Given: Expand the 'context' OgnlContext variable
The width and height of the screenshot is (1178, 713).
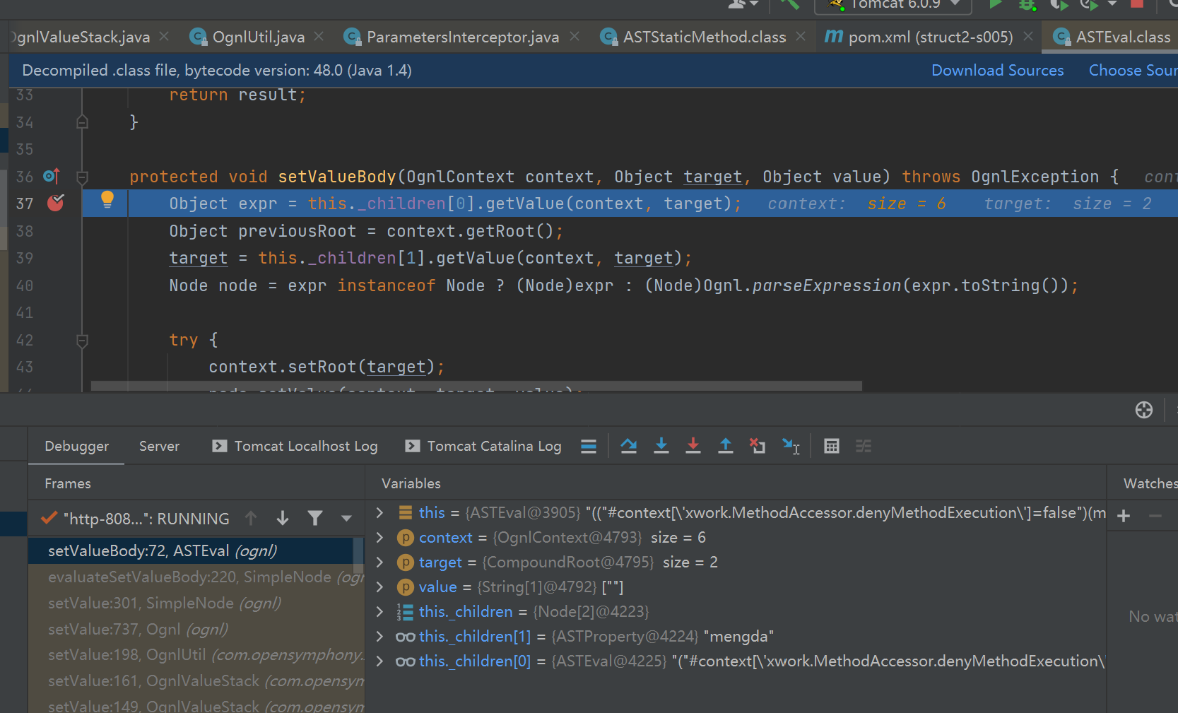Looking at the screenshot, I should [380, 537].
